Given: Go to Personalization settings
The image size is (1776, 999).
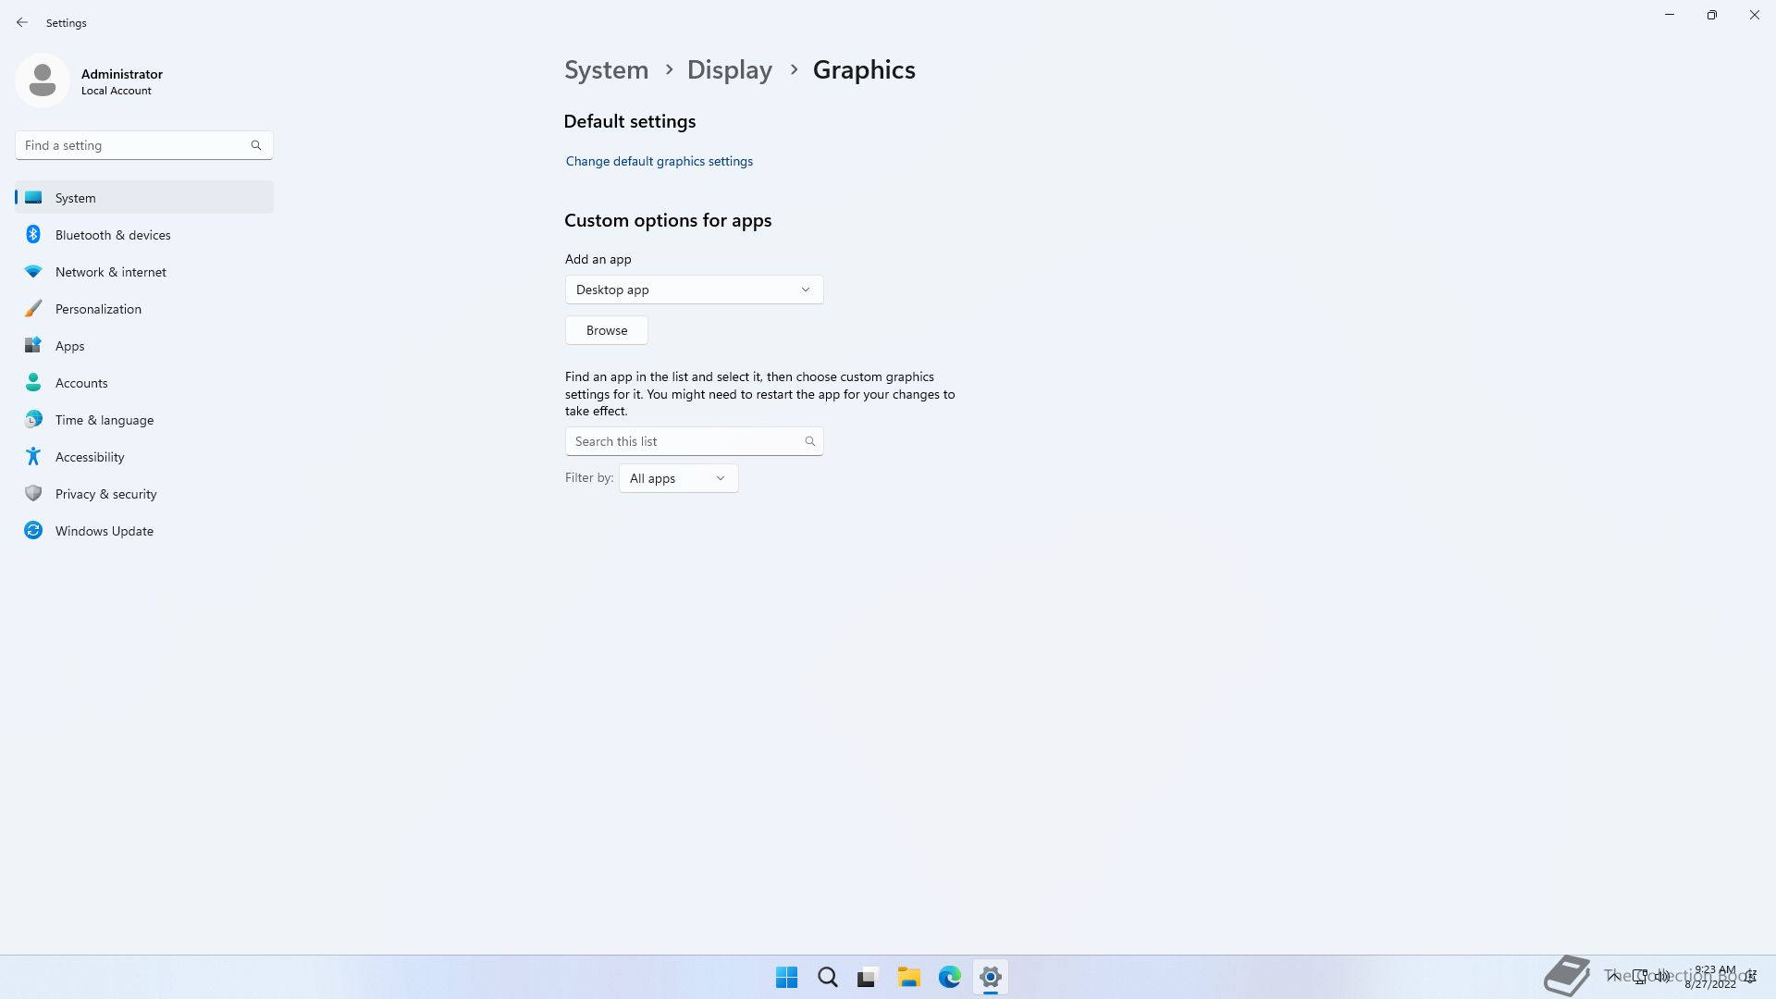Looking at the screenshot, I should click(x=98, y=309).
